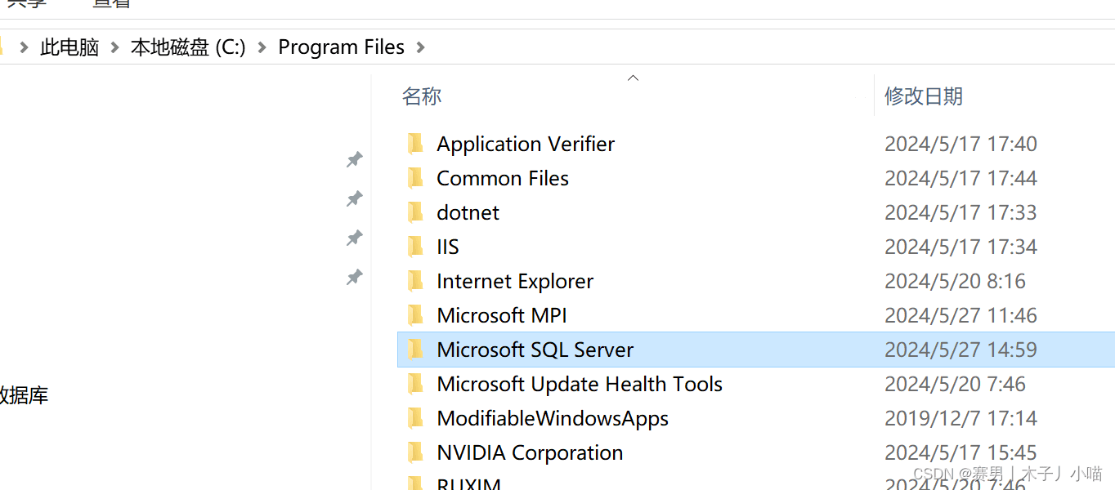Select the highlighted Microsoft SQL Server row

point(755,350)
